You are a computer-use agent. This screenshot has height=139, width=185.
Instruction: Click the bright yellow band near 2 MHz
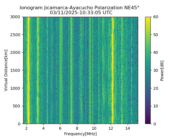(x=28, y=70)
